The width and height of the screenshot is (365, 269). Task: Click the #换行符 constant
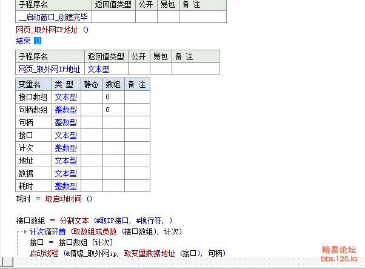[x=149, y=221]
